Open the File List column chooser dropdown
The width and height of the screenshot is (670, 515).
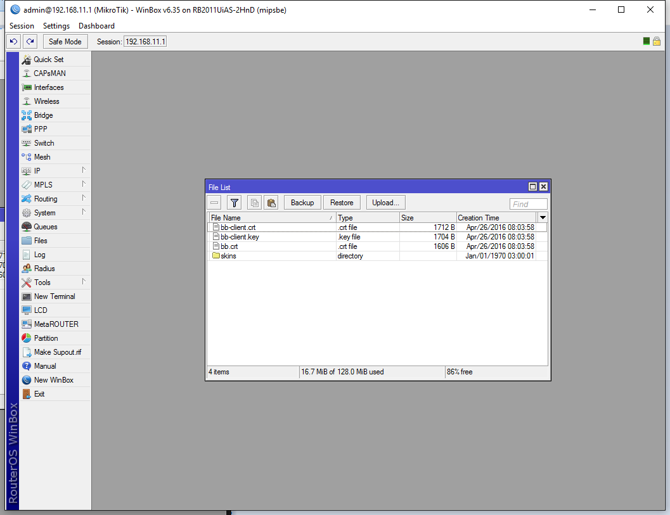click(x=543, y=217)
